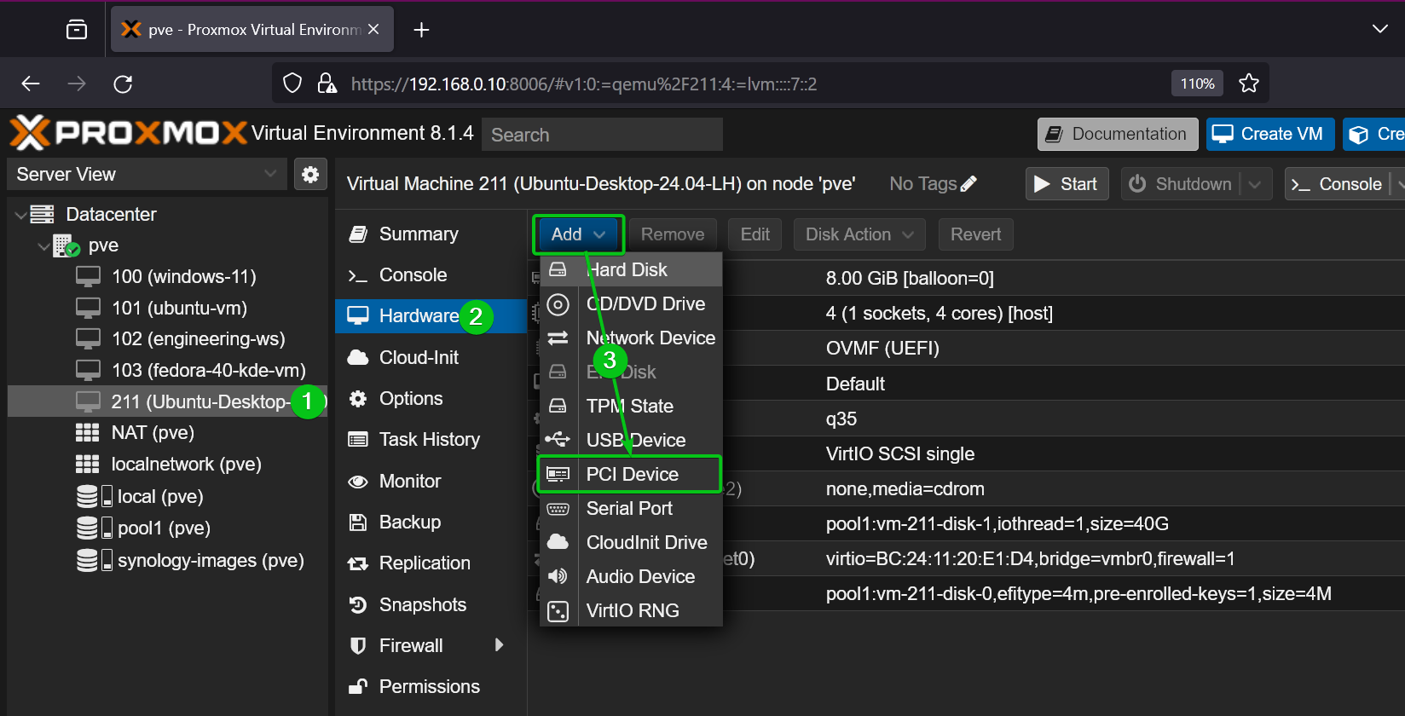Viewport: 1405px width, 716px height.
Task: Open the Shutdown options arrow
Action: [x=1255, y=184]
